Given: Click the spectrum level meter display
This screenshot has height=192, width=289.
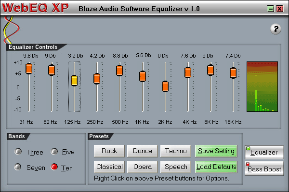Looking at the screenshot, I should pos(262,87).
